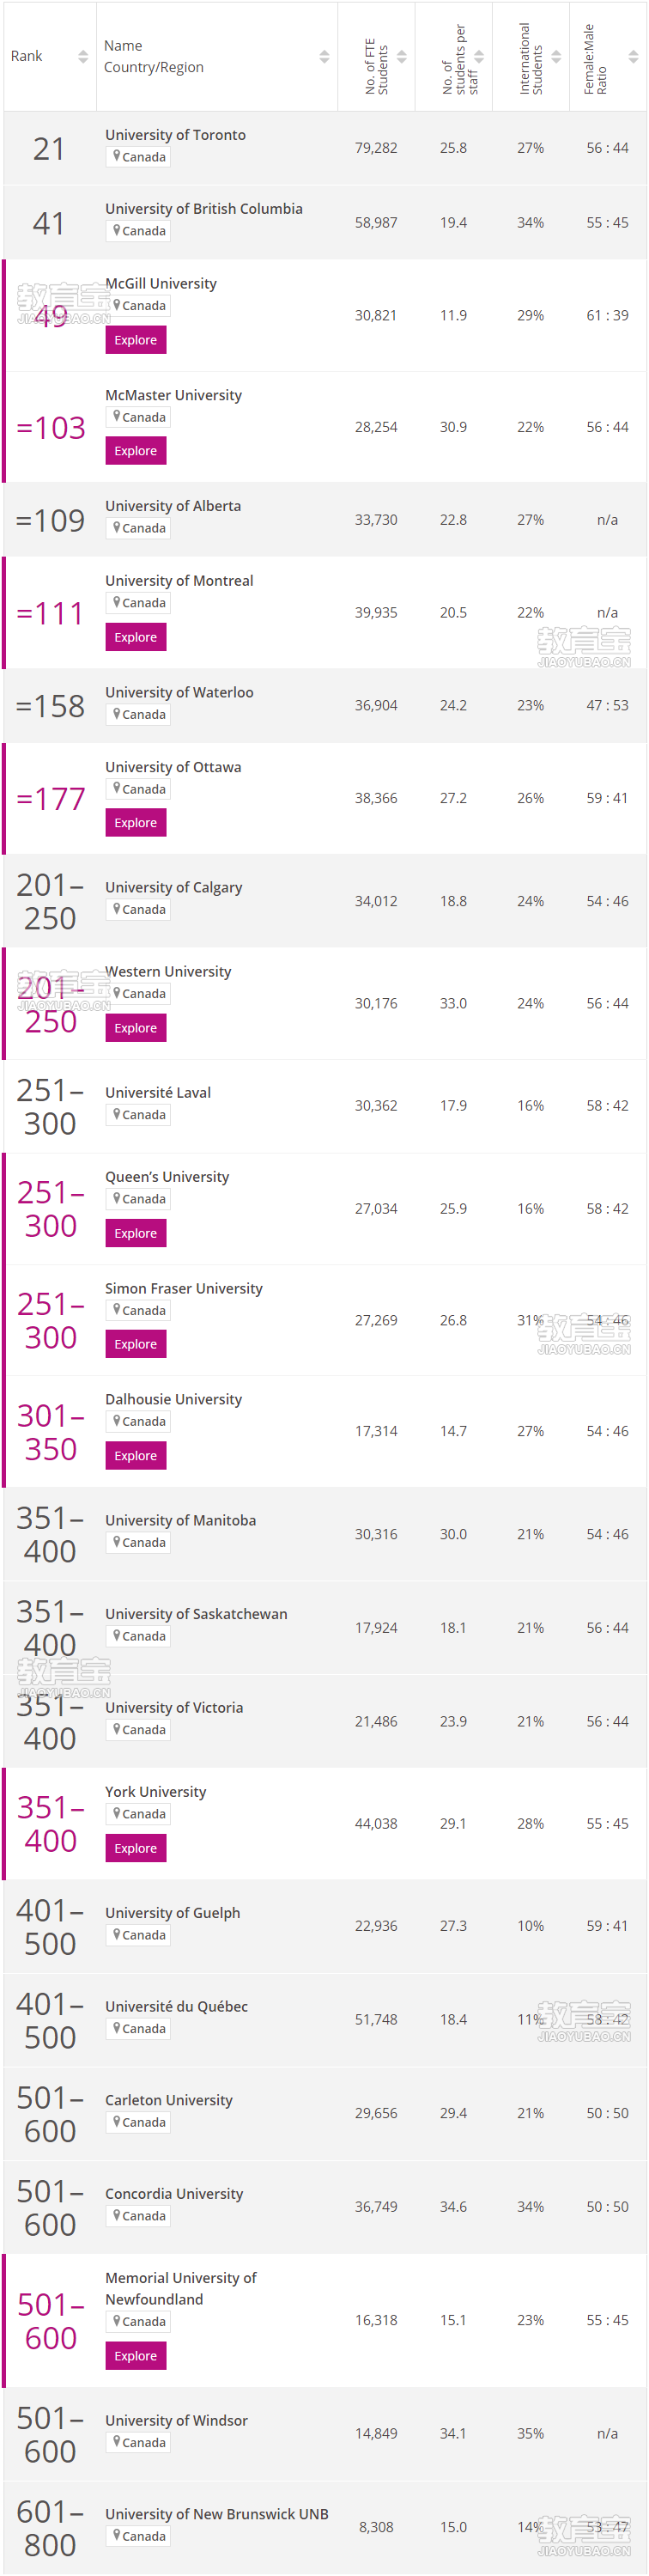Click Explore under Western University
This screenshot has width=649, height=2576.
136,1028
